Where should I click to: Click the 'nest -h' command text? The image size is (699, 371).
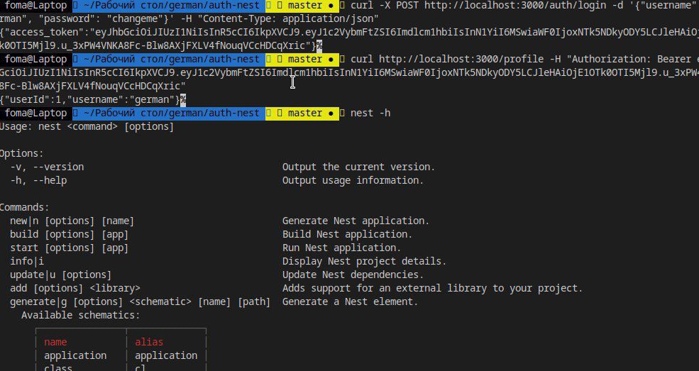click(x=370, y=113)
